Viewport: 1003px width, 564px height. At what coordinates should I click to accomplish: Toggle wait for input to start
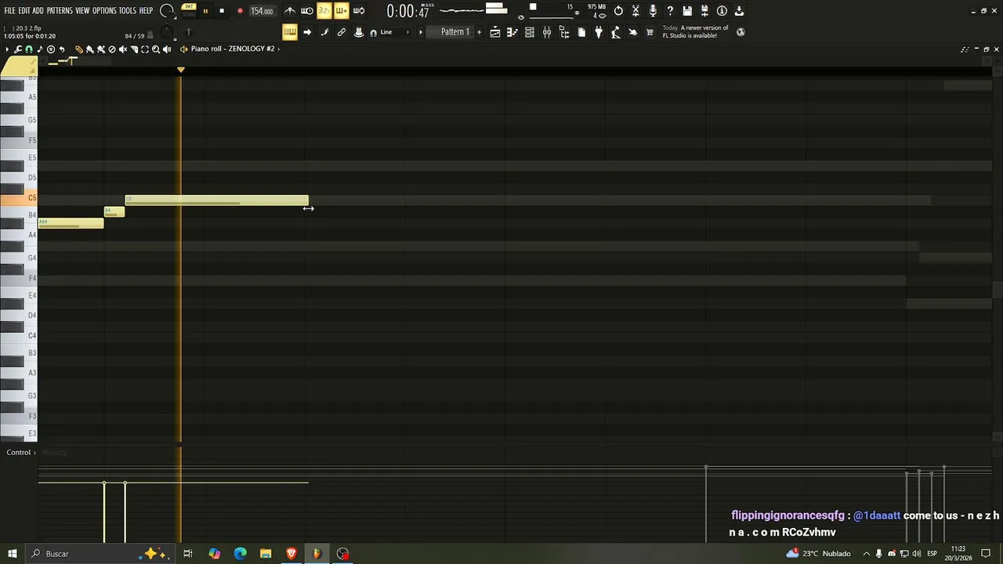(307, 11)
